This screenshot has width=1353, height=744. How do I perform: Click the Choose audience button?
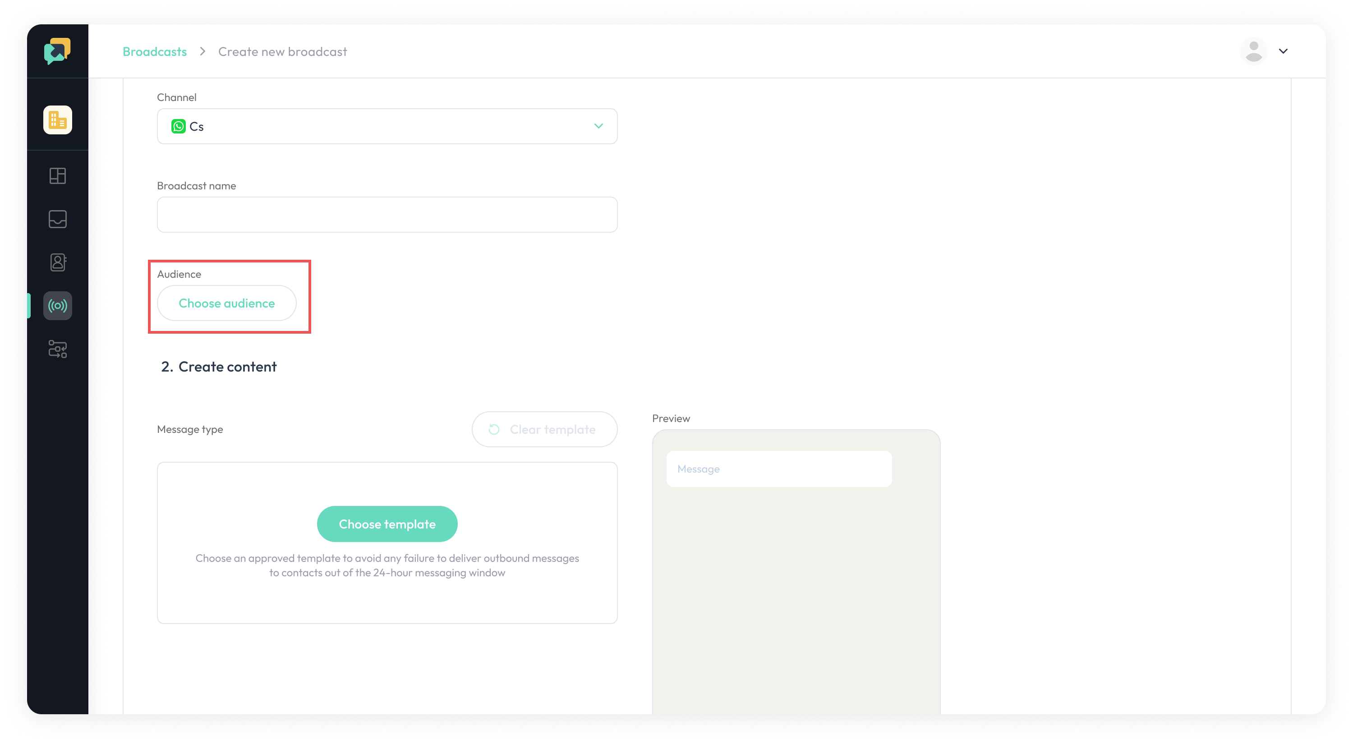point(226,303)
